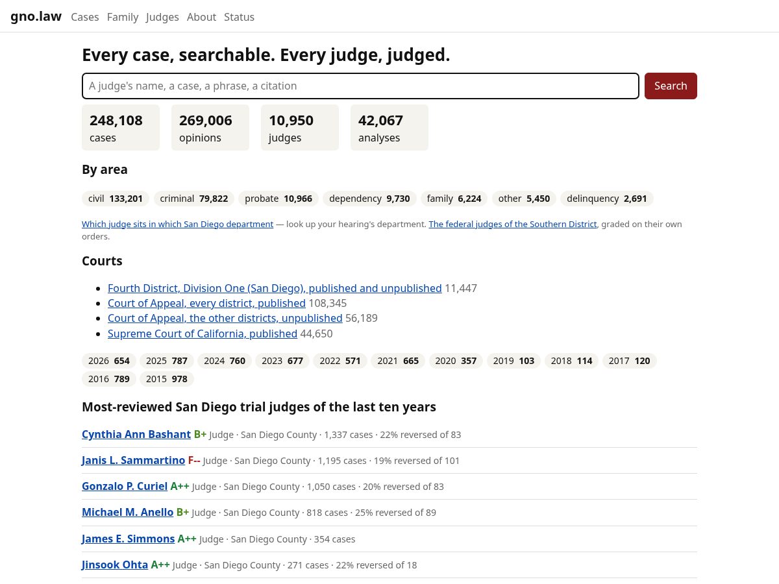
Task: Choose the 2022 year chip
Action: pyautogui.click(x=340, y=361)
